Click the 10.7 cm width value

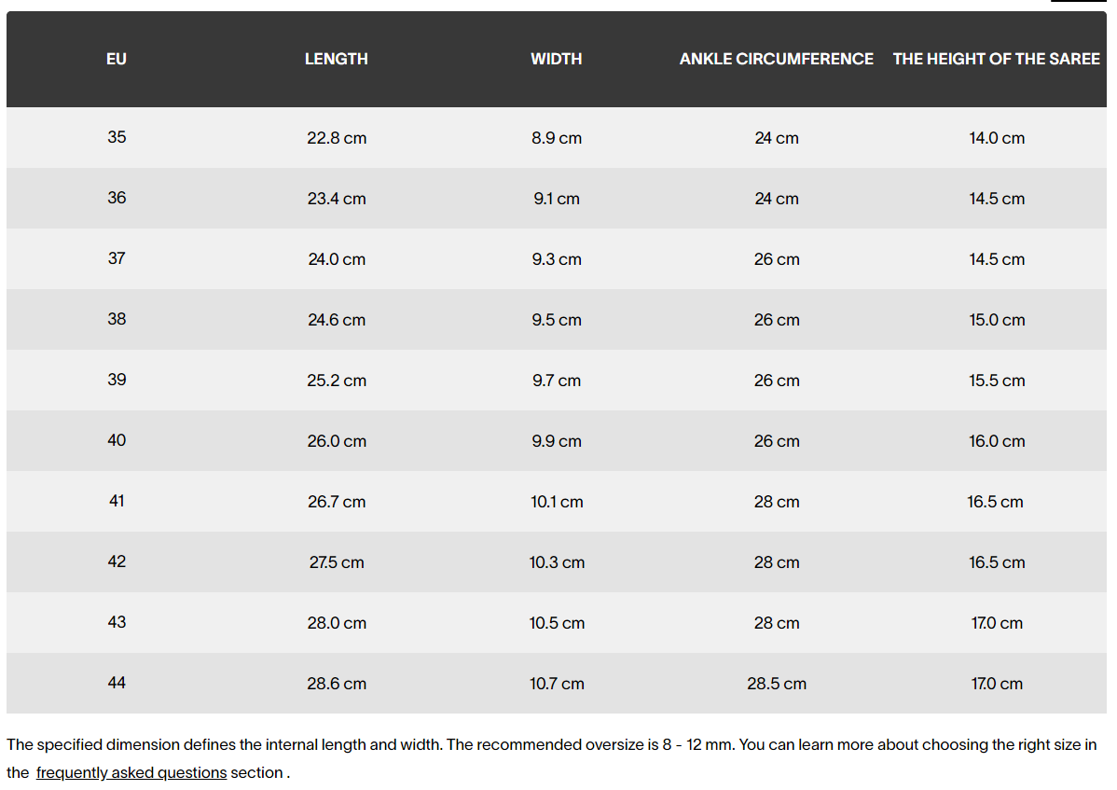[x=557, y=684]
